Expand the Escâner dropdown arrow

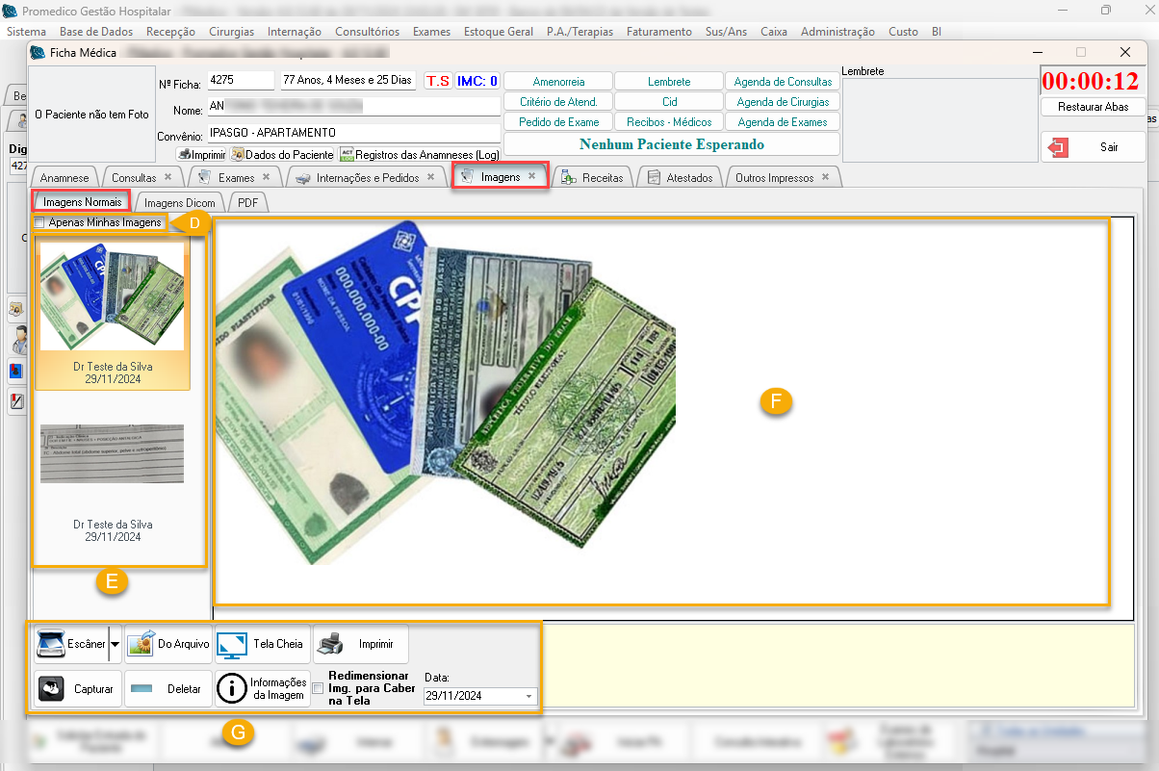[115, 644]
